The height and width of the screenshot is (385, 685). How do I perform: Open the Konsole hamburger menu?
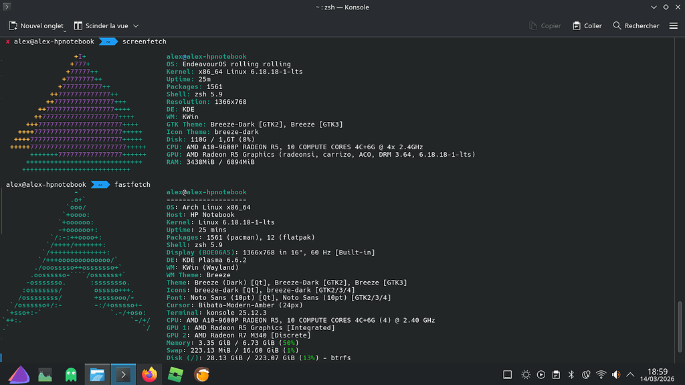673,26
